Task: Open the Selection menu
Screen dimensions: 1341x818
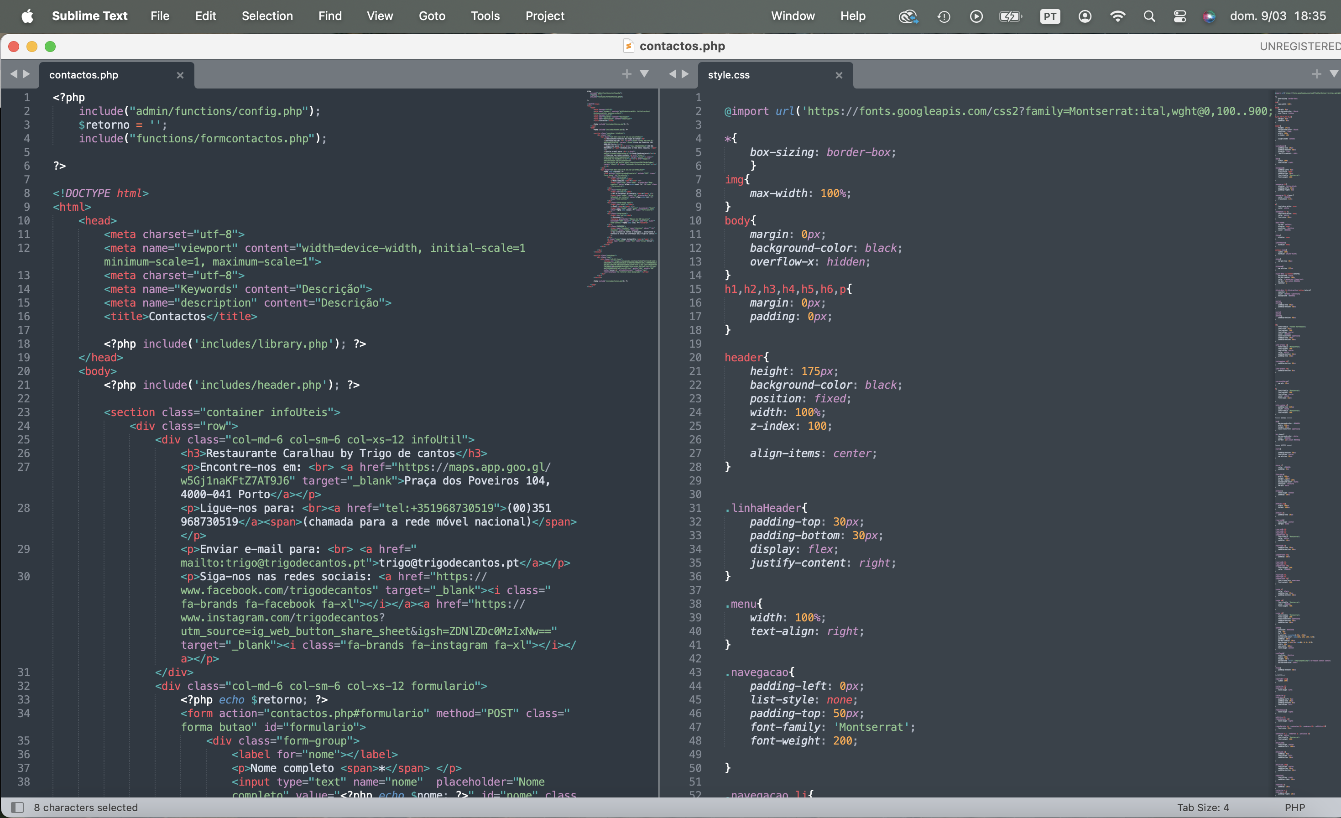Action: click(x=266, y=16)
